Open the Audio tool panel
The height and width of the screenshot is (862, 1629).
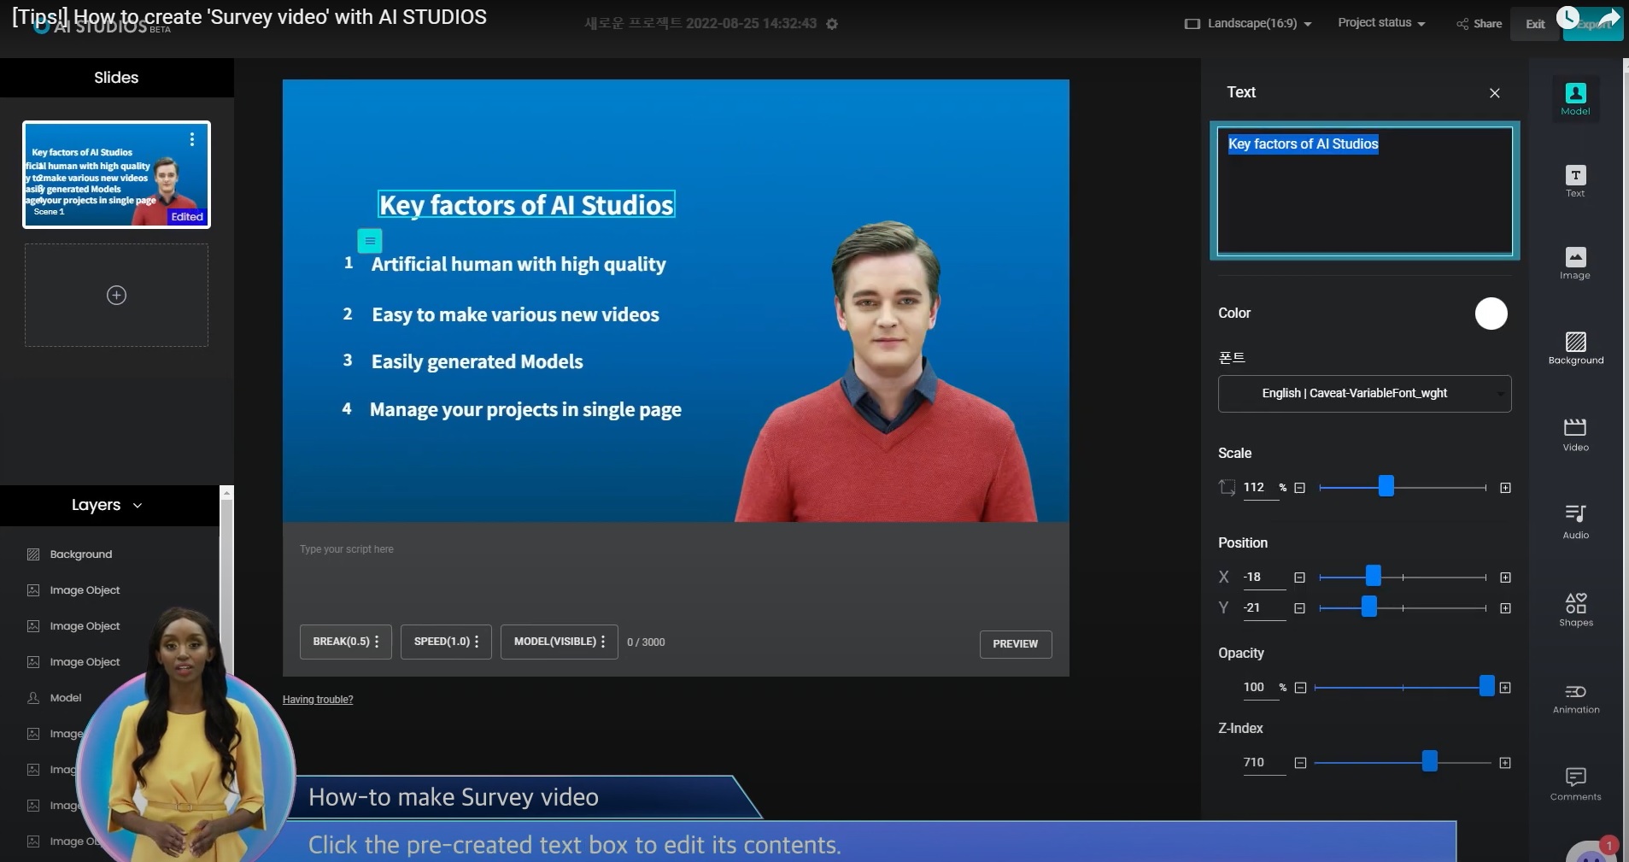pos(1575,521)
